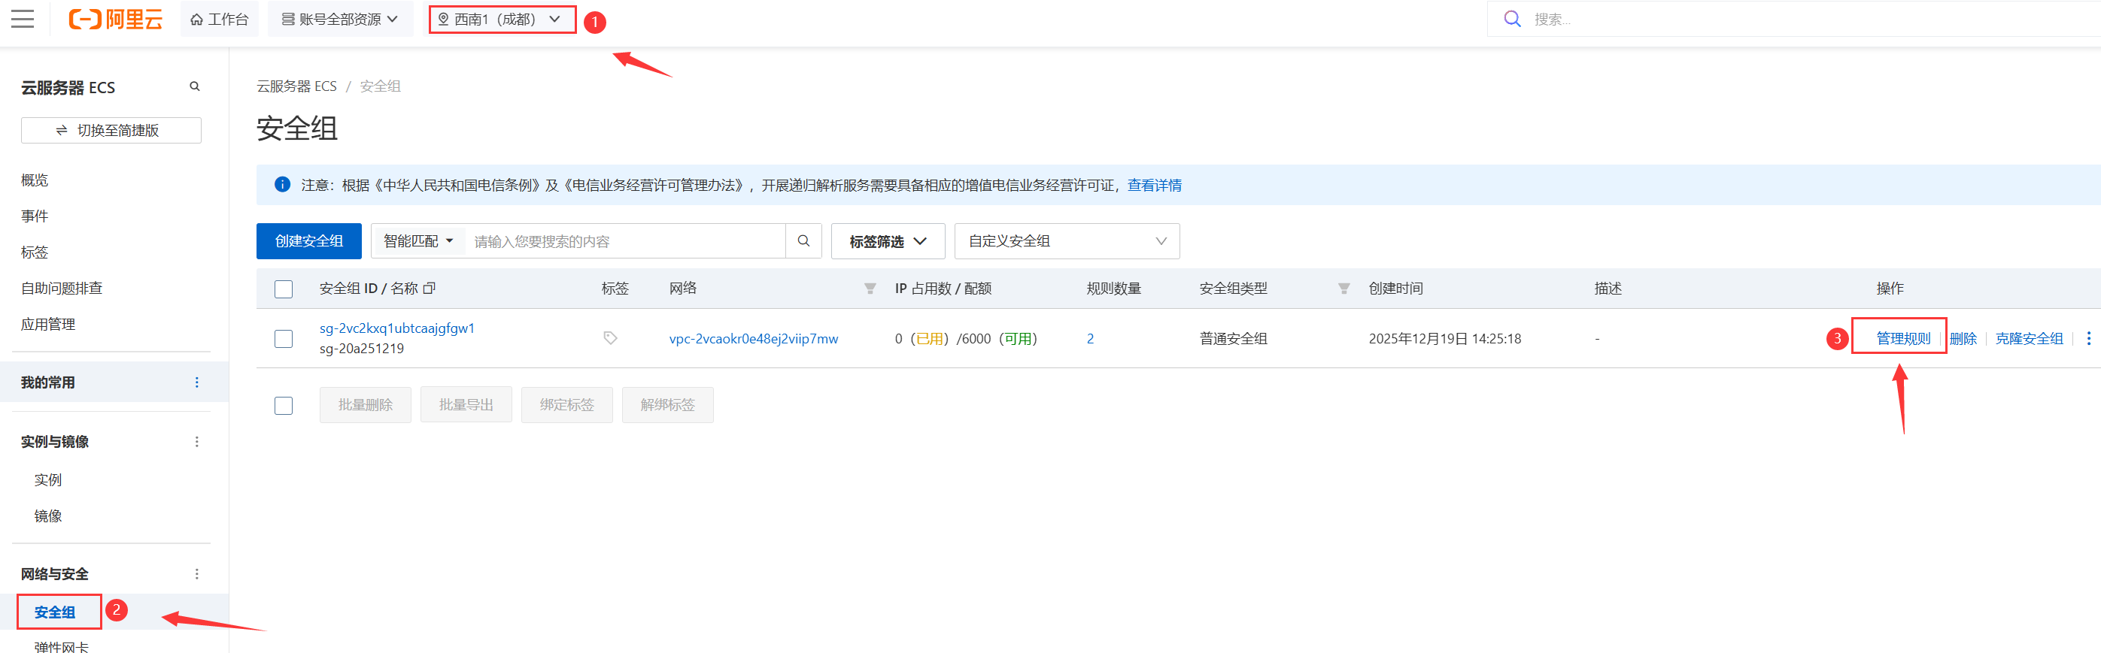Open more actions vertical dots in row
Image resolution: width=2101 pixels, height=653 pixels.
2088,338
